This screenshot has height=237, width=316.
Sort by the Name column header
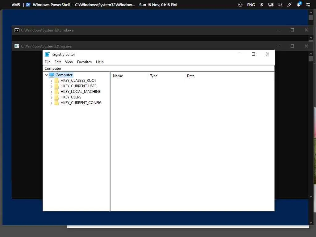point(129,76)
